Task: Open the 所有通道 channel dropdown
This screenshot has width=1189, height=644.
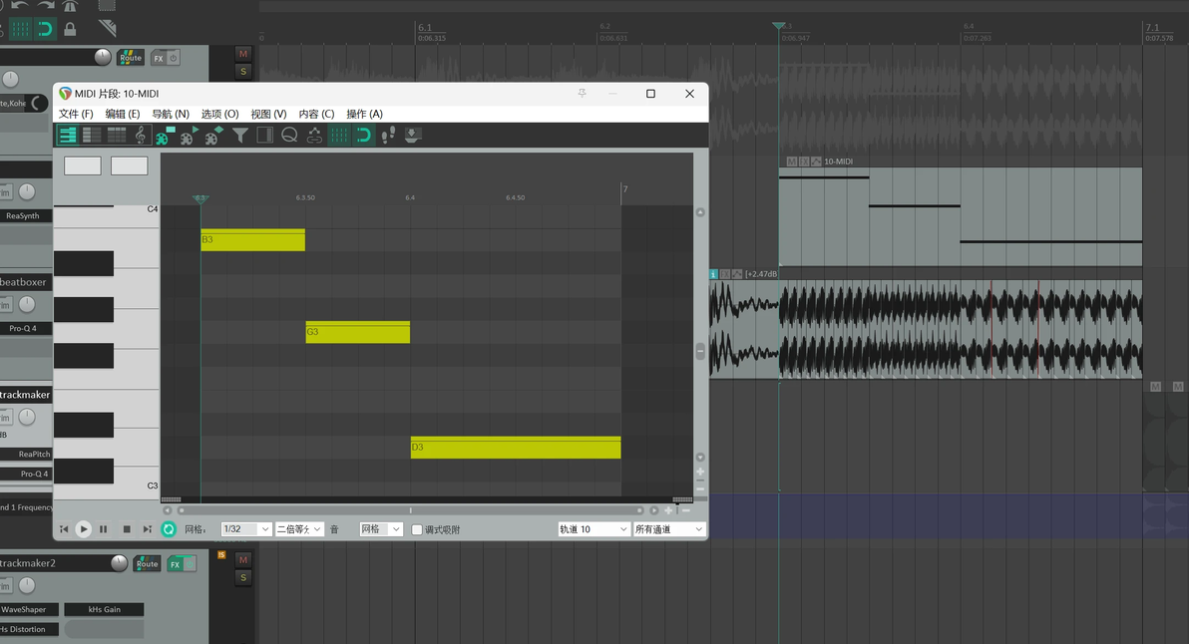Action: pos(668,528)
